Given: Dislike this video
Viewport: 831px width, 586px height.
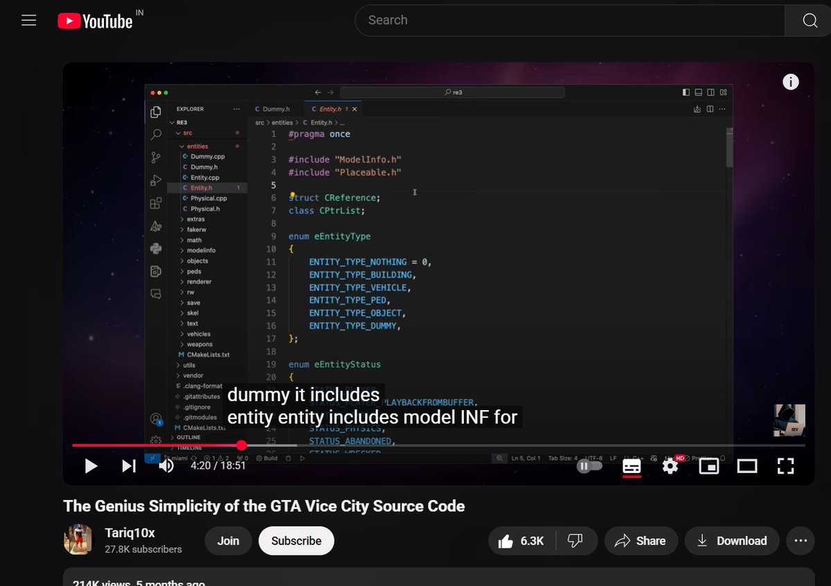Looking at the screenshot, I should (x=575, y=541).
